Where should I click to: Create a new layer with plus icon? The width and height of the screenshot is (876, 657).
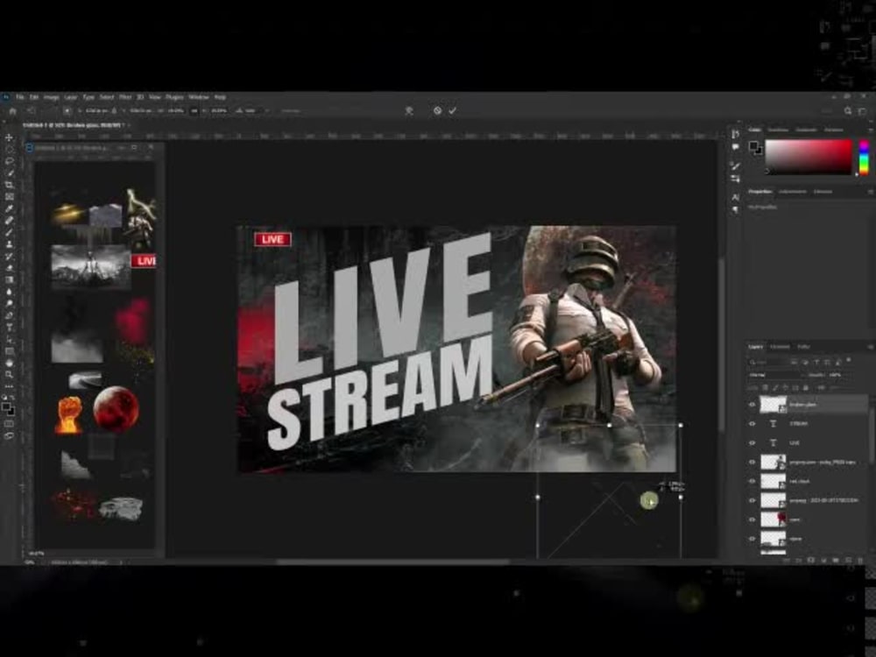tap(848, 560)
